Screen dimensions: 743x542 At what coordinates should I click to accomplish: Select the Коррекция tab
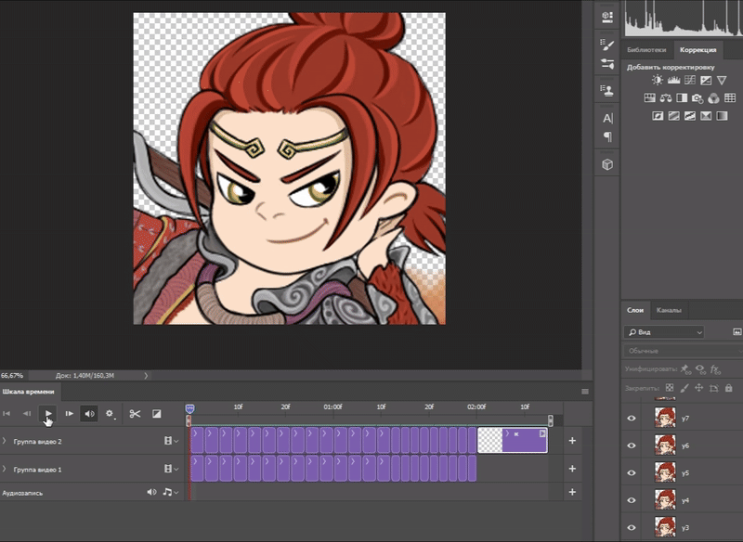click(x=698, y=50)
